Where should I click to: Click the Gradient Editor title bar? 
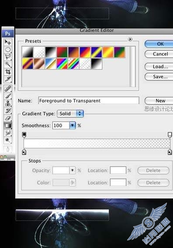[x=94, y=31]
